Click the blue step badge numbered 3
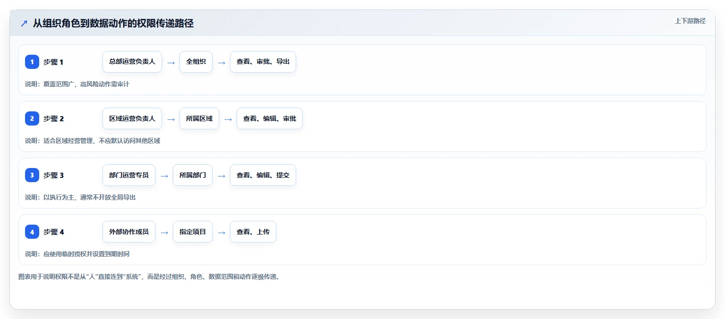Image resolution: width=725 pixels, height=319 pixels. pyautogui.click(x=32, y=175)
